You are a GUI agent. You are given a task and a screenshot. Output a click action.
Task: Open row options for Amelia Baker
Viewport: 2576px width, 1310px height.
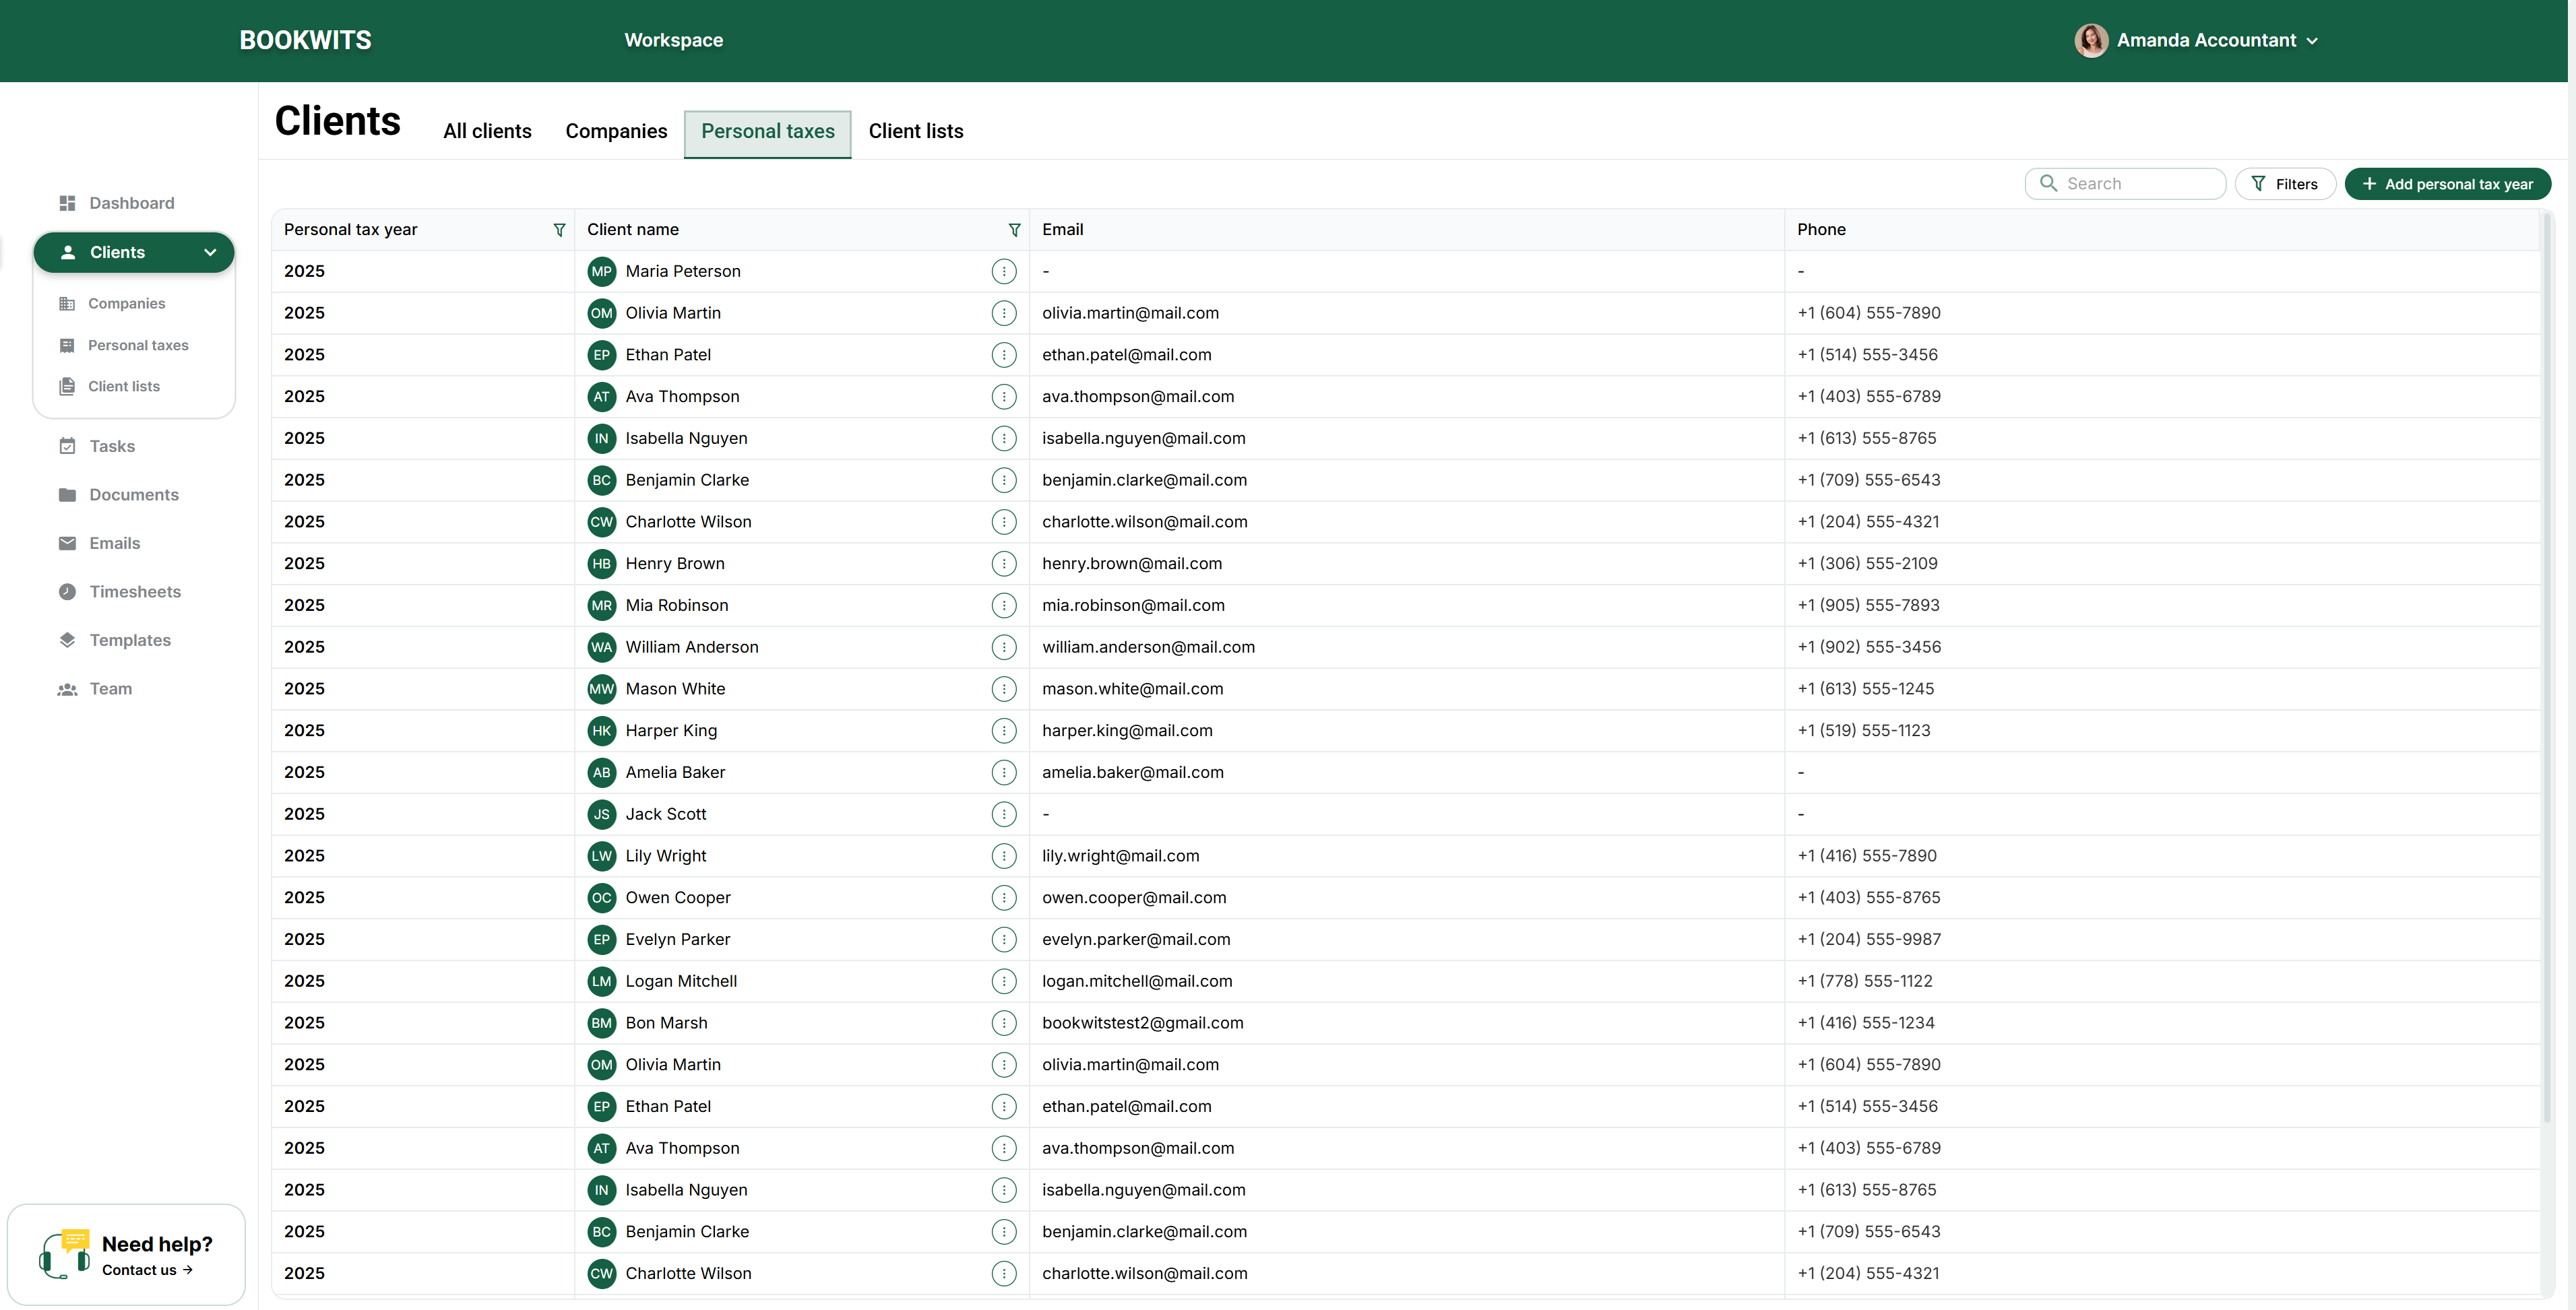point(1004,773)
